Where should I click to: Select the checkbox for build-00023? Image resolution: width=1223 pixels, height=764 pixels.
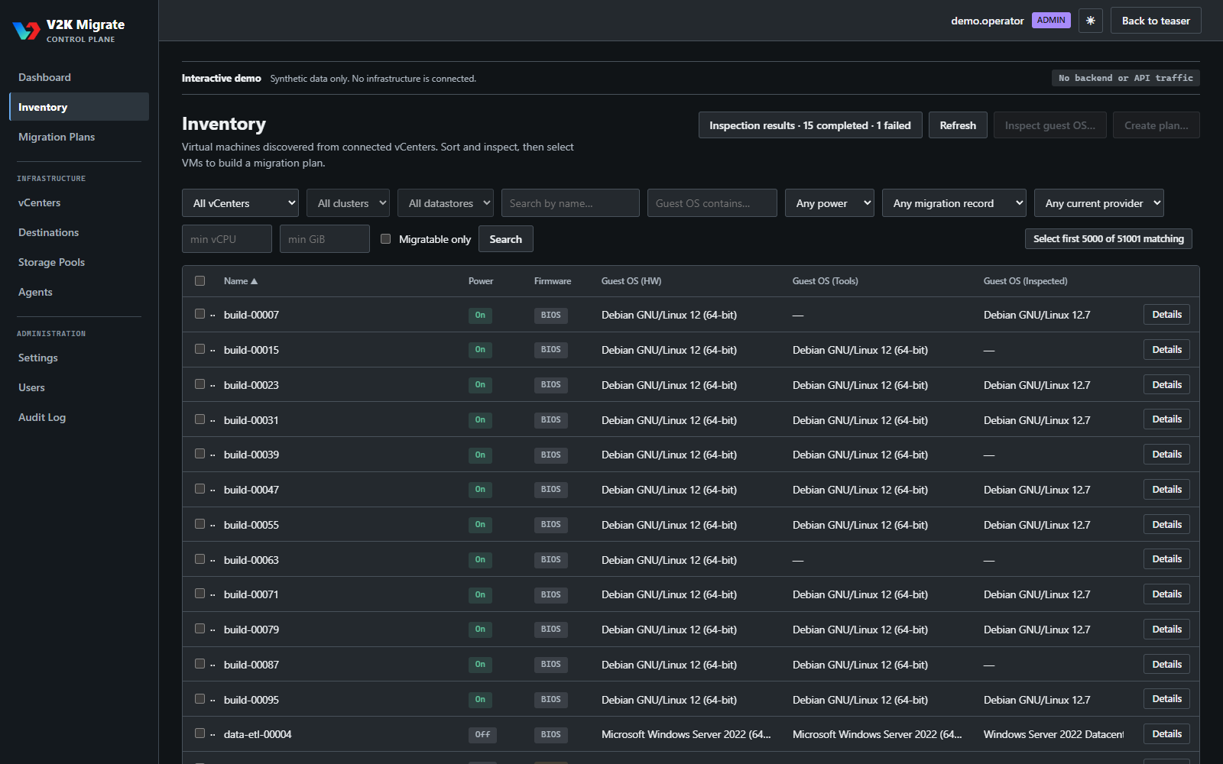200,384
